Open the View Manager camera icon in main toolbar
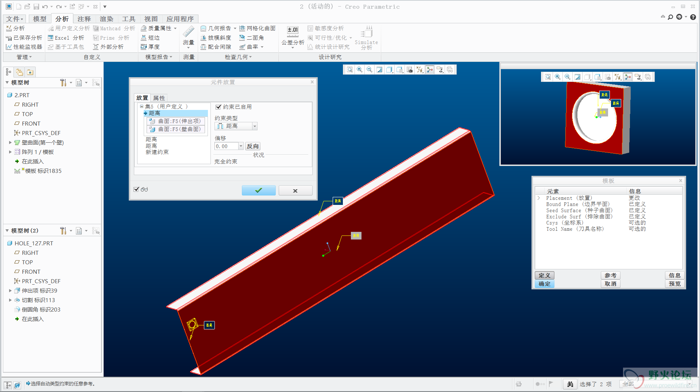The height and width of the screenshot is (392, 700). pos(410,70)
